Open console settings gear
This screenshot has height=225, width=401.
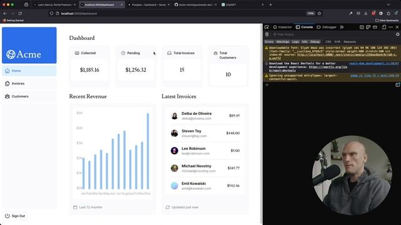click(397, 34)
